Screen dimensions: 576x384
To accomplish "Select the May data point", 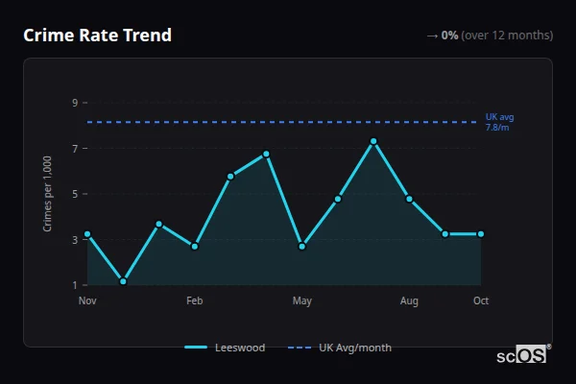I will point(302,246).
